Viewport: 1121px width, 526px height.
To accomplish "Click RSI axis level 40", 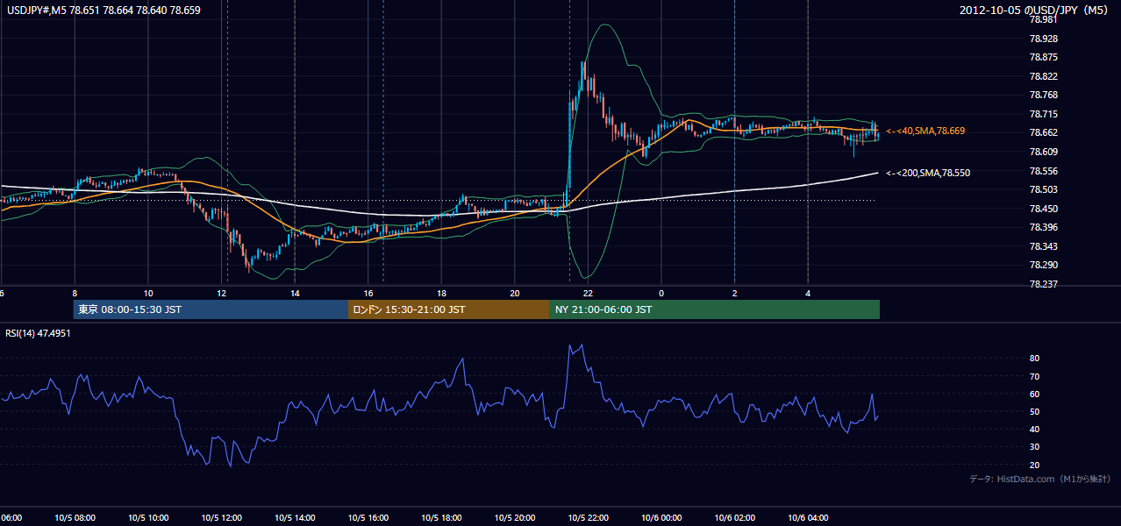I will tap(1035, 429).
